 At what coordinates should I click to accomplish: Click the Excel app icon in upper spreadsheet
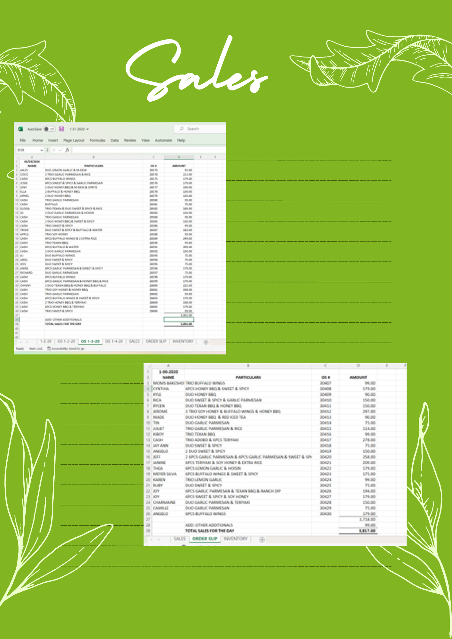[20, 129]
